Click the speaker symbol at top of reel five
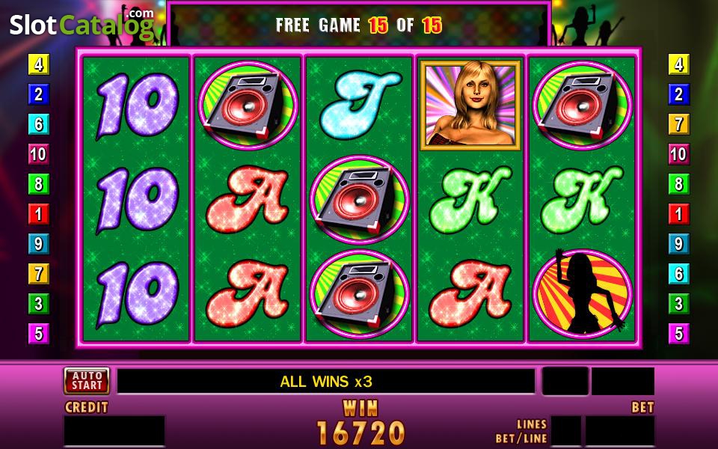Viewport: 718px width, 449px height. (582, 106)
